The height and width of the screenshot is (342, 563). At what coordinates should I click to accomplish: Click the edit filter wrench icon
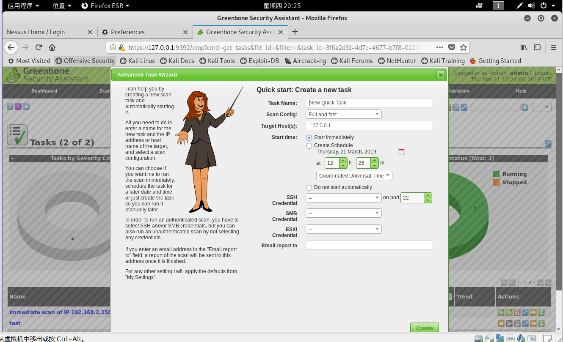464,107
